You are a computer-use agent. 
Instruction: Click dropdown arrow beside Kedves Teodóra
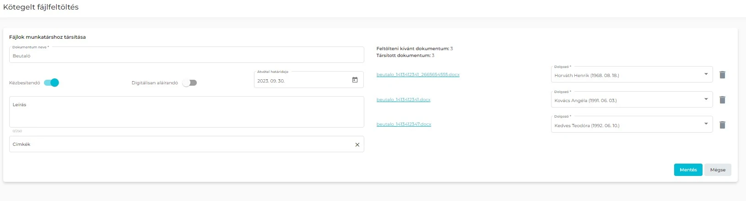pos(706,124)
